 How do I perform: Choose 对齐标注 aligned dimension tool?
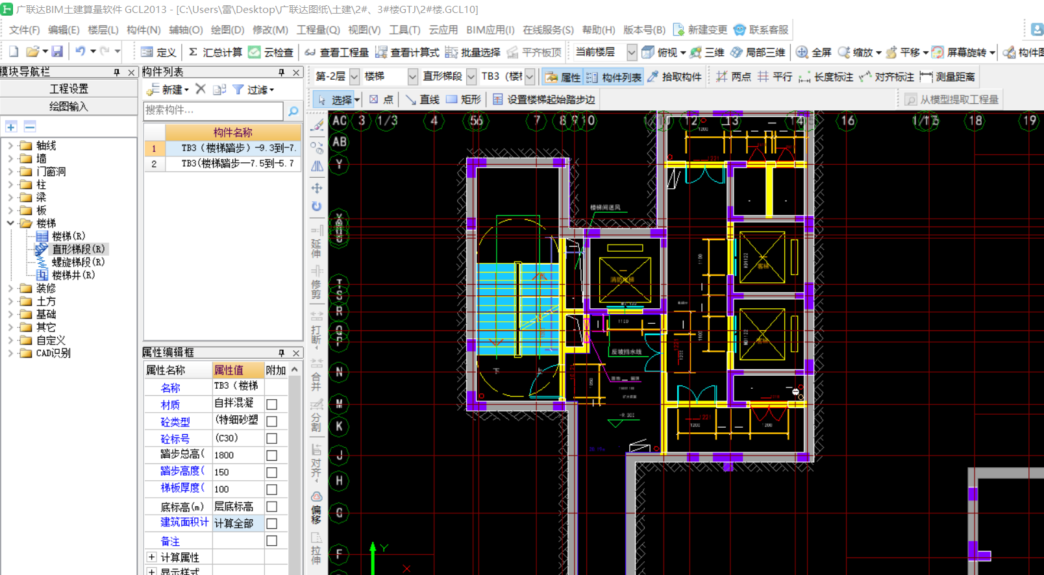(x=886, y=77)
